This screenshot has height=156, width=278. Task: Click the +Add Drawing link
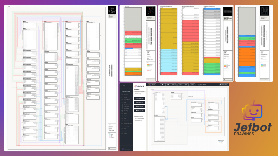[x=137, y=93]
